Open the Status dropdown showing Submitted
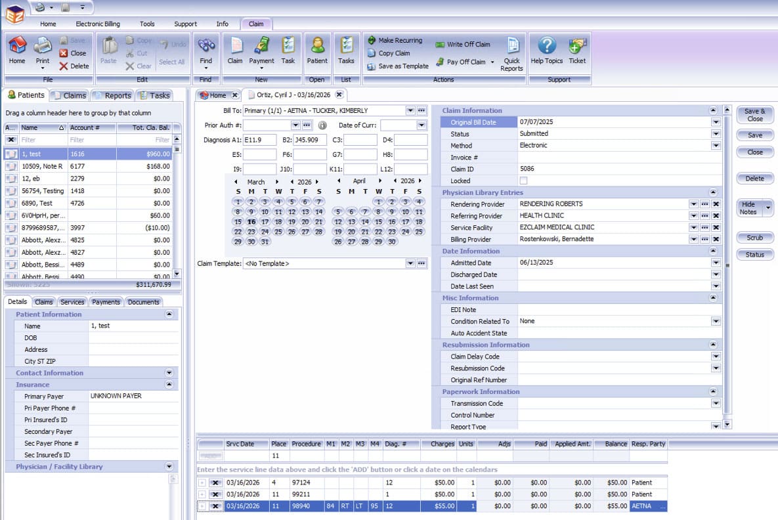 716,134
